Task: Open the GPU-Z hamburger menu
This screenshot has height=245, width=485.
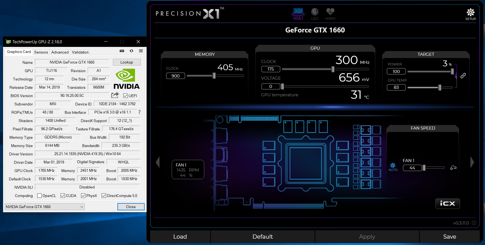Action: pyautogui.click(x=141, y=51)
